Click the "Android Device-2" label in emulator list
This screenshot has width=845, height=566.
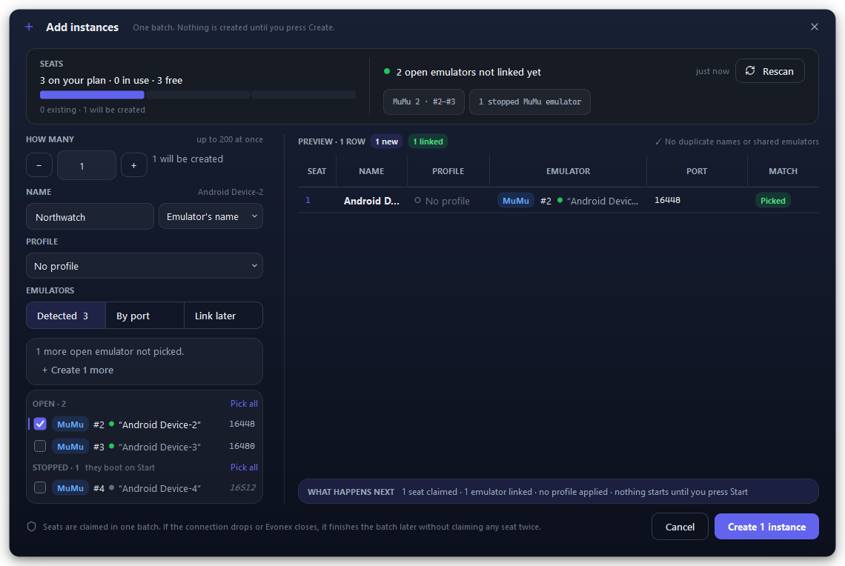pyautogui.click(x=159, y=425)
